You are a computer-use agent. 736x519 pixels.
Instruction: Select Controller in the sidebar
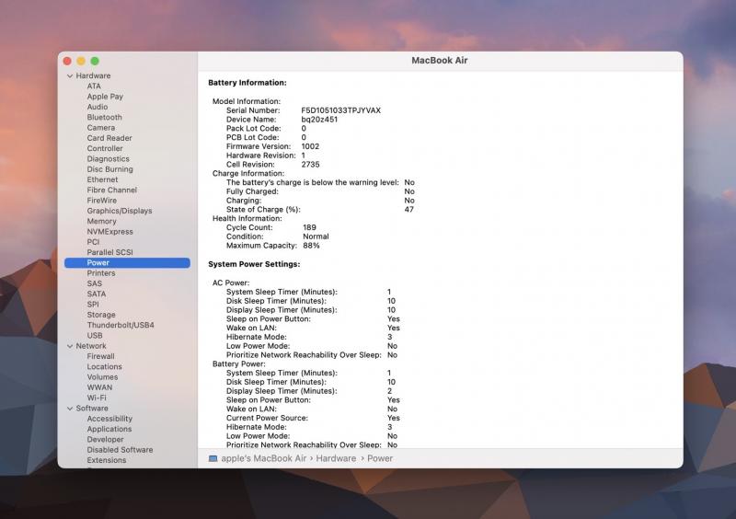coord(105,148)
